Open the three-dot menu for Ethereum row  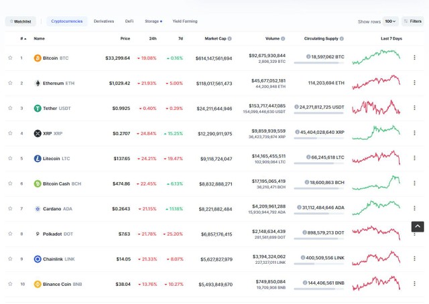(x=414, y=82)
